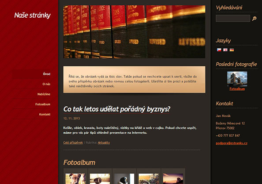Open the sunset photo thumbnail in Fotoalbum
262x184 pixels.
click(173, 179)
